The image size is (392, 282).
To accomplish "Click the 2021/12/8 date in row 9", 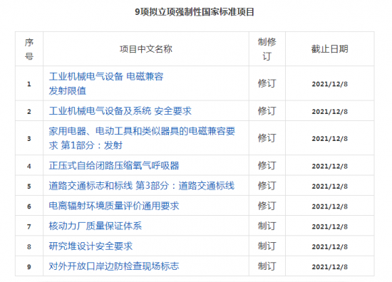I will [x=330, y=267].
